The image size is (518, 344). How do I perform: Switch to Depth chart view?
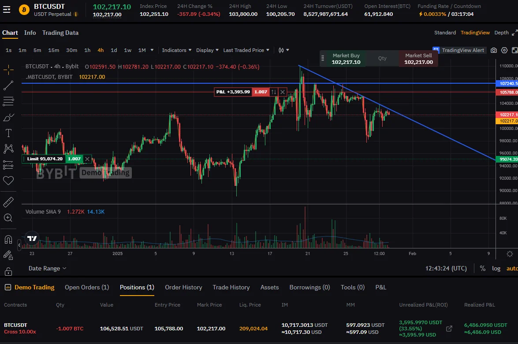point(501,32)
